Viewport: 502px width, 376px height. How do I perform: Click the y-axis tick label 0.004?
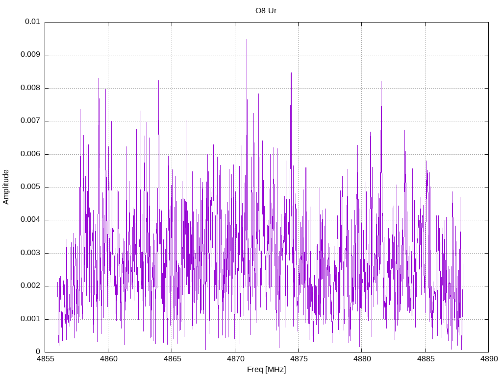coord(30,220)
